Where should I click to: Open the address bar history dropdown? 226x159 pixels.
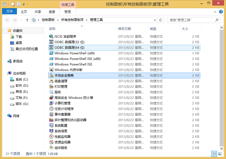pos(155,20)
